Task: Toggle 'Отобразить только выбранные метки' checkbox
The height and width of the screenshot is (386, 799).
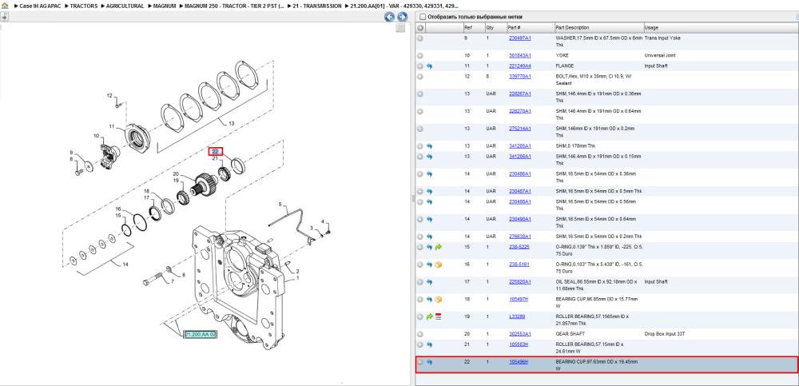Action: coord(422,17)
